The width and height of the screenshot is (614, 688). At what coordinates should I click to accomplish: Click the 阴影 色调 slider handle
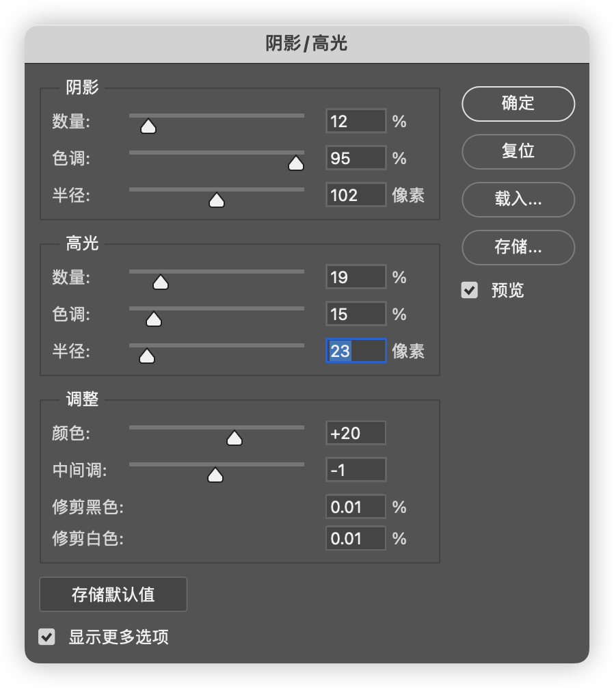click(296, 163)
